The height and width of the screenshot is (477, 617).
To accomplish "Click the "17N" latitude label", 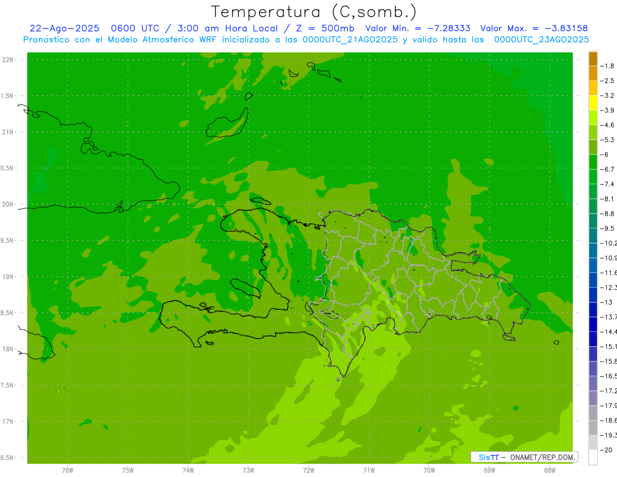I will [x=8, y=421].
